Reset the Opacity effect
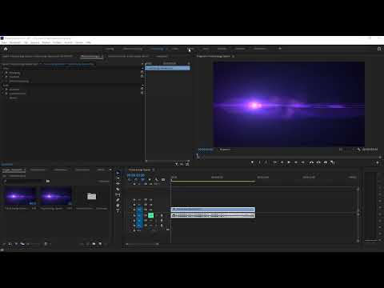The width and height of the screenshot is (384, 288). pyautogui.click(x=142, y=77)
